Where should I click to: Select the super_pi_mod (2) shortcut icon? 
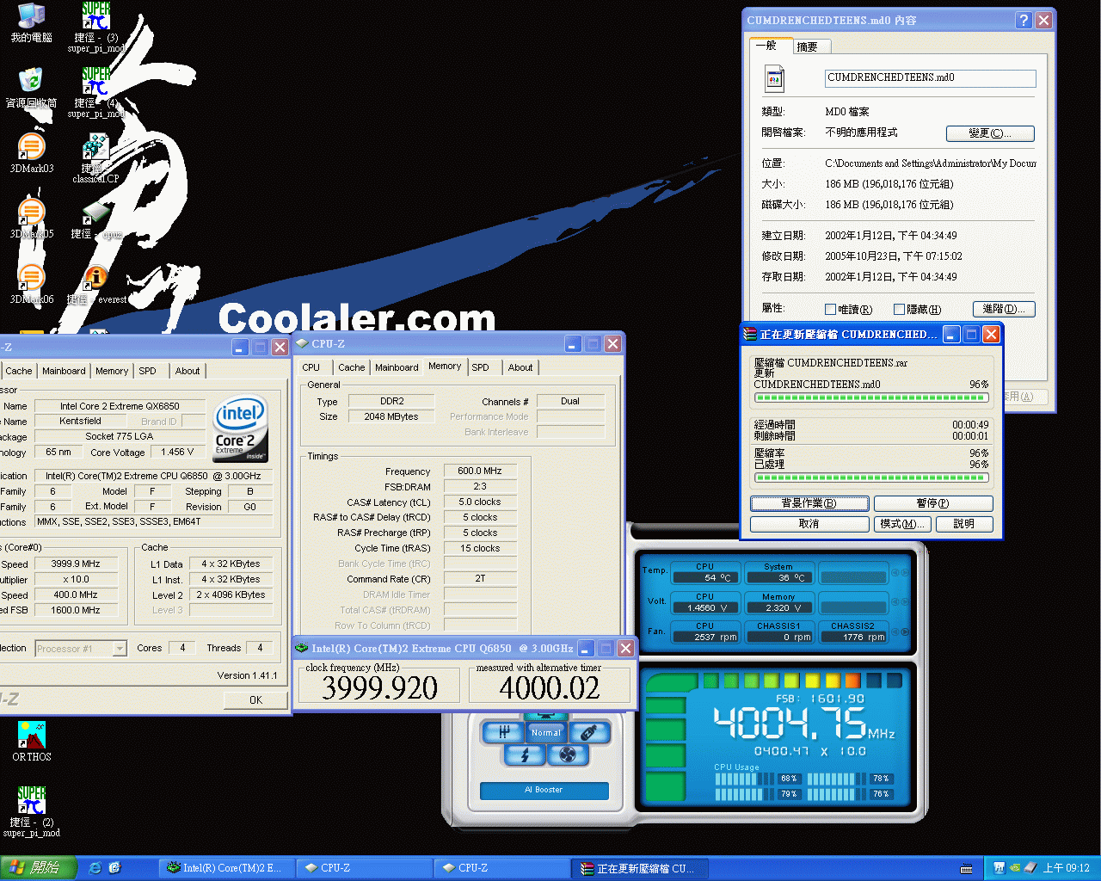[32, 811]
